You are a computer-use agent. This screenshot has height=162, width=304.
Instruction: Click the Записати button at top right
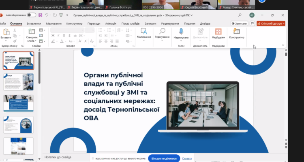(240, 23)
